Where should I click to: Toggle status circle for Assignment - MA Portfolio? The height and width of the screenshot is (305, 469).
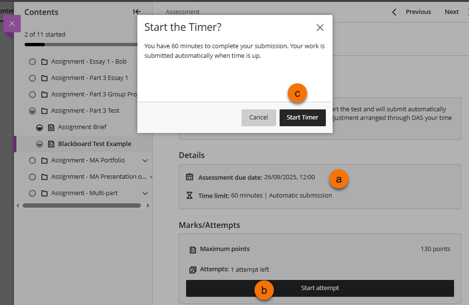(x=32, y=160)
